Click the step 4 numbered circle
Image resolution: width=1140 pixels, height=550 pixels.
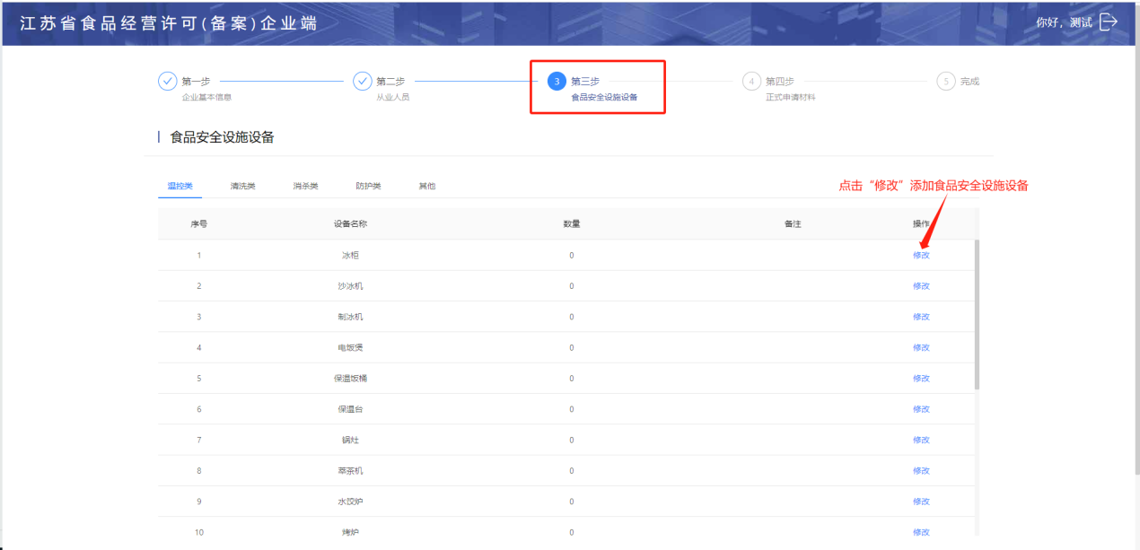coord(751,82)
